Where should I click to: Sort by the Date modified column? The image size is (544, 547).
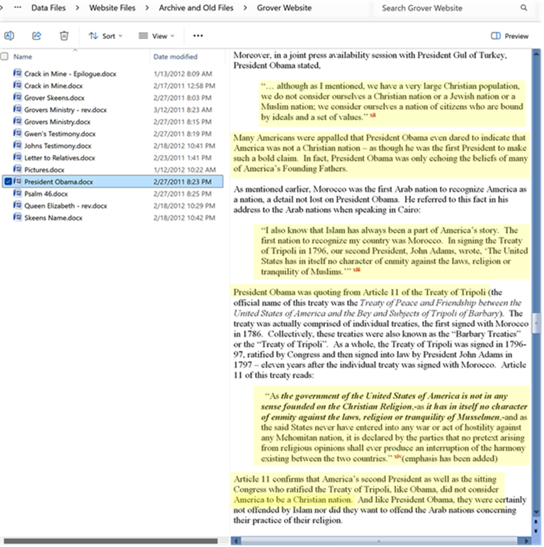pos(175,57)
